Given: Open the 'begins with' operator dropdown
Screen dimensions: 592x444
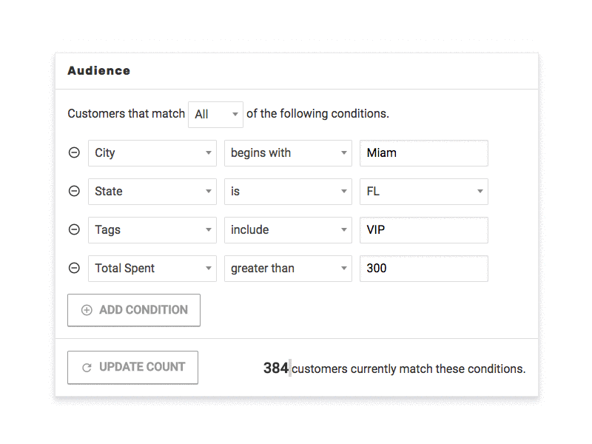Looking at the screenshot, I should point(288,153).
